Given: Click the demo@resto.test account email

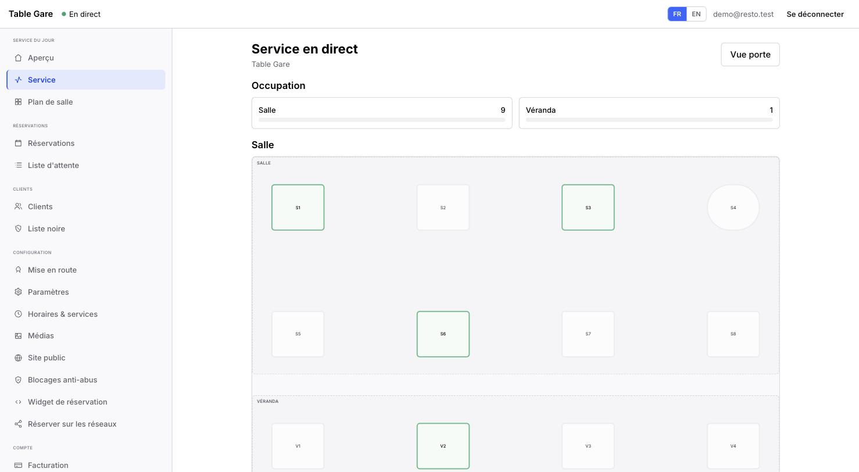Looking at the screenshot, I should point(743,14).
